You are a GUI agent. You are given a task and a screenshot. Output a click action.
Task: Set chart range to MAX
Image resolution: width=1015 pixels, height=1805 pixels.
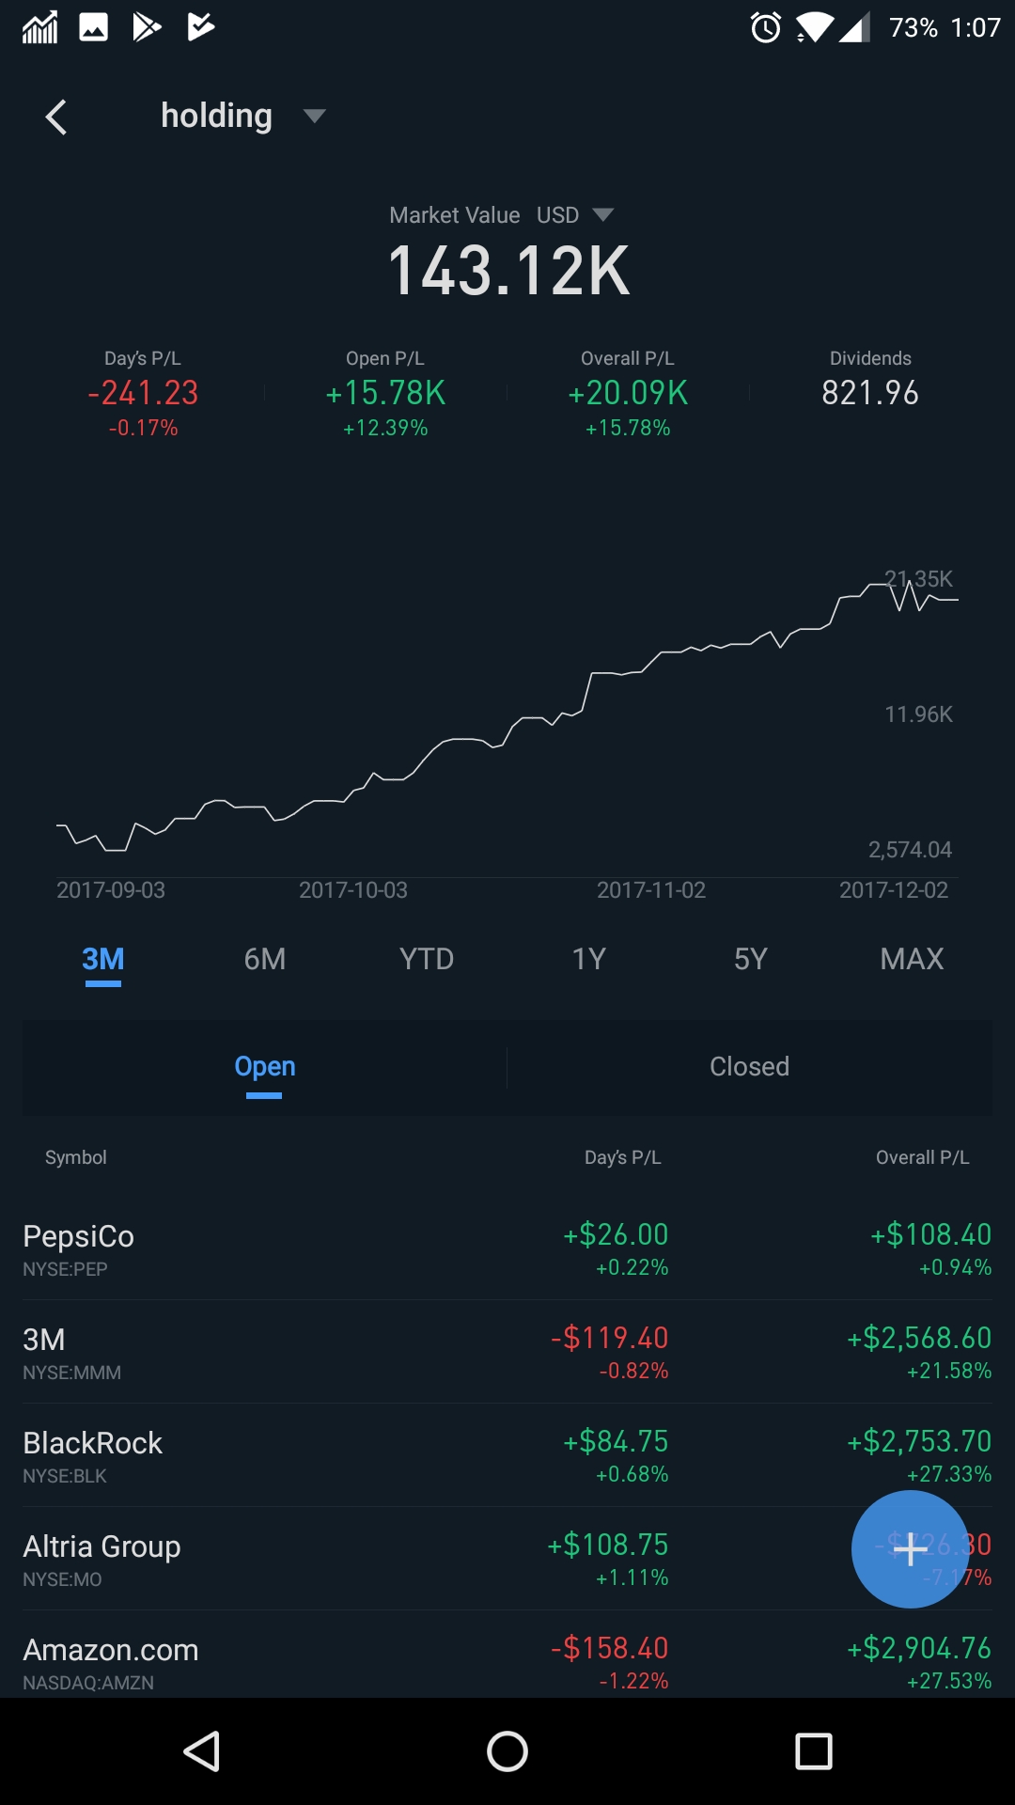pos(912,959)
